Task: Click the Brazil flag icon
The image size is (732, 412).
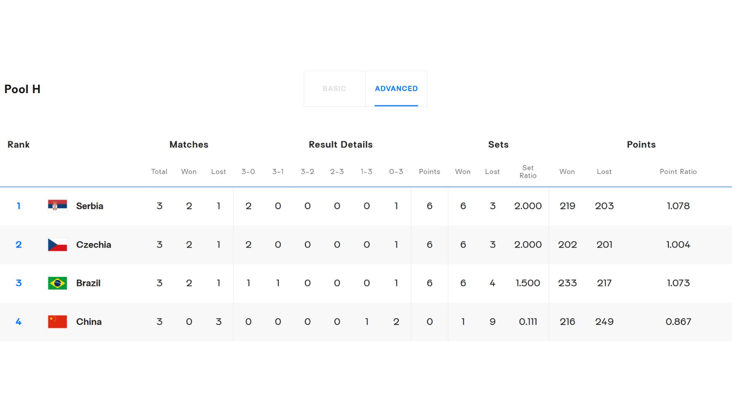Action: pos(58,283)
